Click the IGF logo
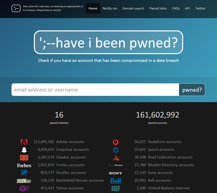Screen dimensions: 217x193 pos(116,189)
